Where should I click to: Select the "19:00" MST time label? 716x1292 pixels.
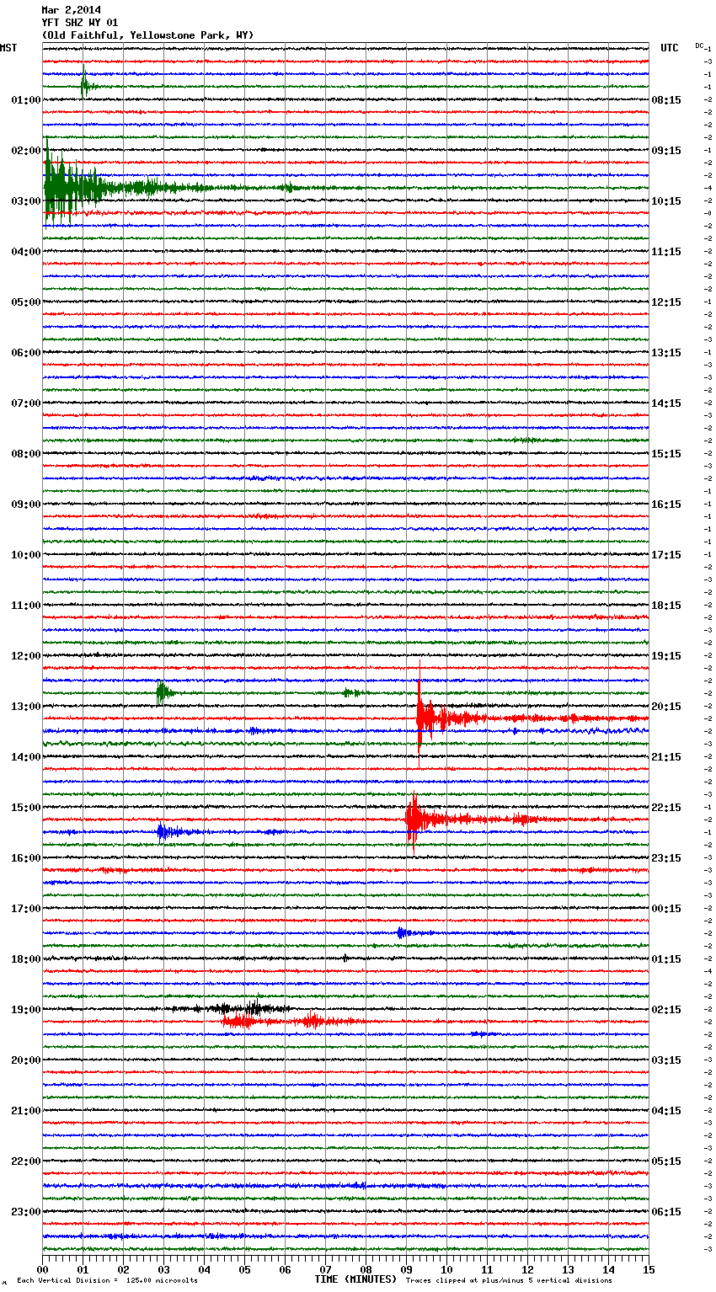pyautogui.click(x=25, y=1010)
